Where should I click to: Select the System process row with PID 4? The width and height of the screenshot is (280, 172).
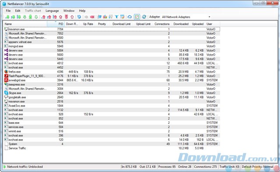112,144
